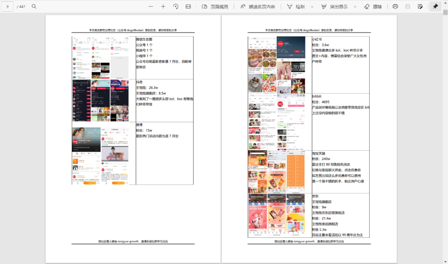Click the "小程序 1 个" line
448x264 pixels.
tap(144, 56)
